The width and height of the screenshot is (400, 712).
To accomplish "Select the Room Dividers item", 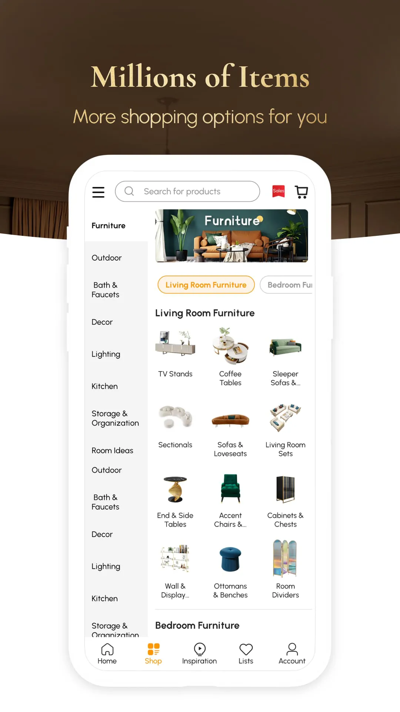I will coord(286,569).
